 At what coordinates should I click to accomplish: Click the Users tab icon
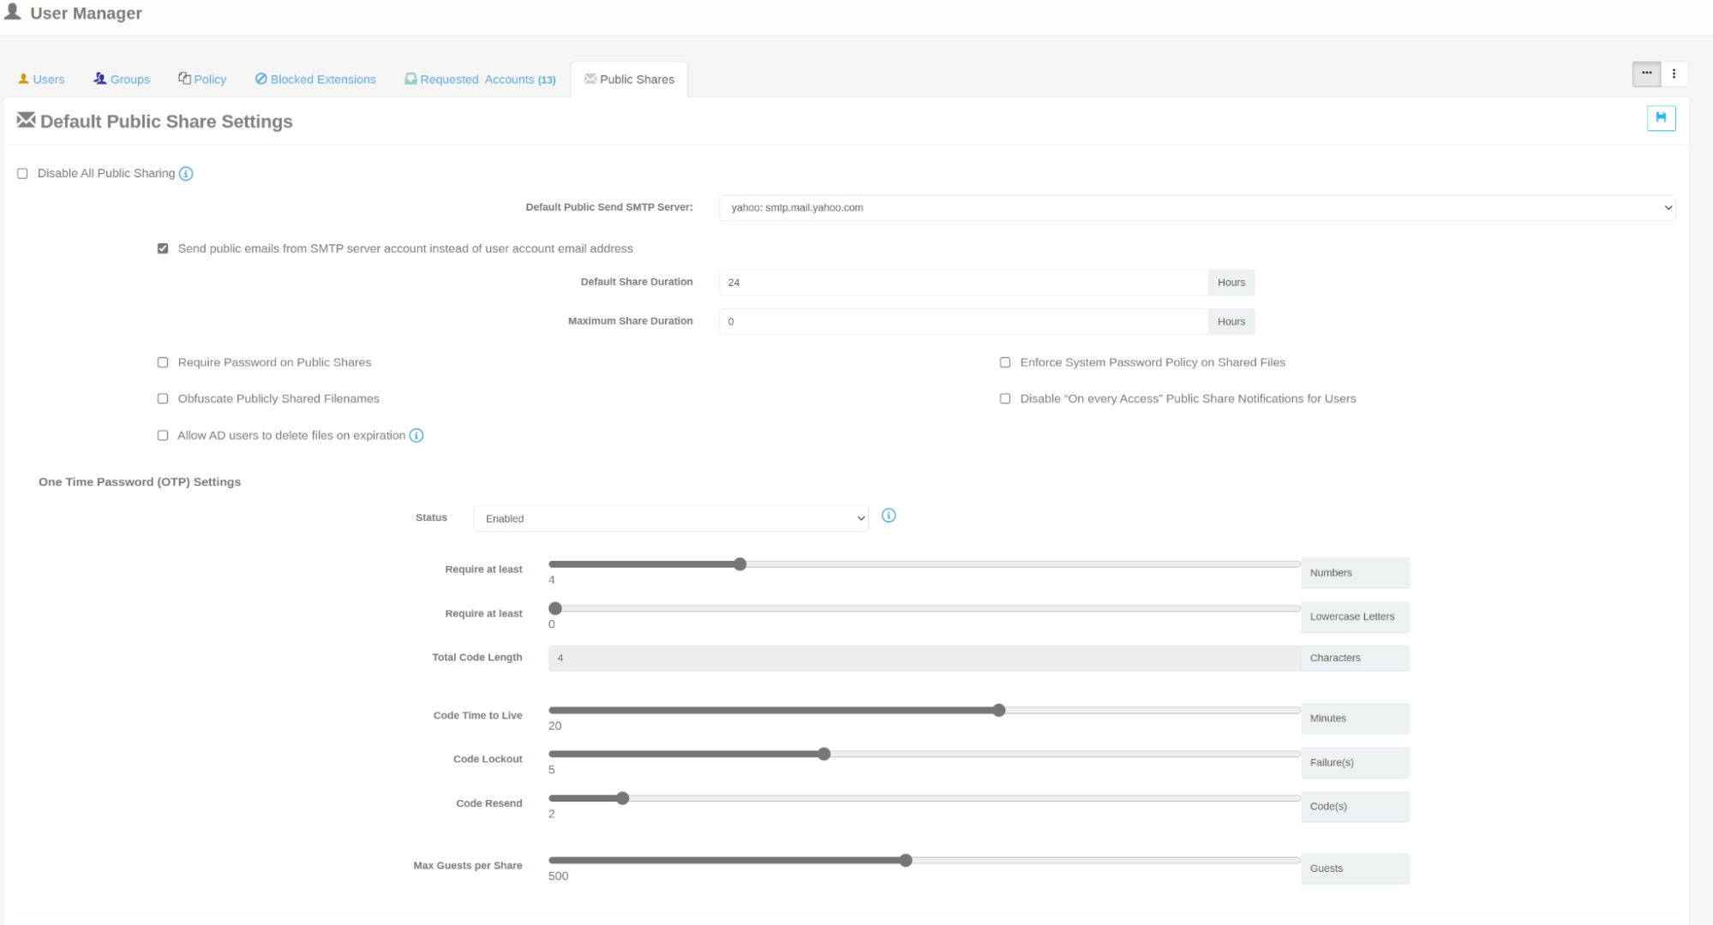(x=23, y=78)
